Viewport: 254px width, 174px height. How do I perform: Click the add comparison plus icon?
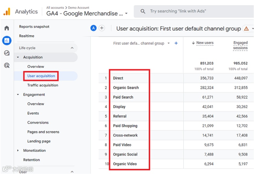[x=102, y=28]
